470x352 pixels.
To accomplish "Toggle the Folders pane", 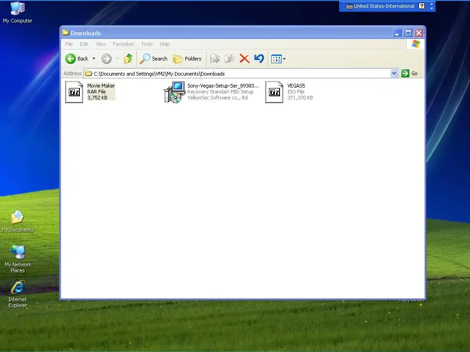I will (x=187, y=59).
